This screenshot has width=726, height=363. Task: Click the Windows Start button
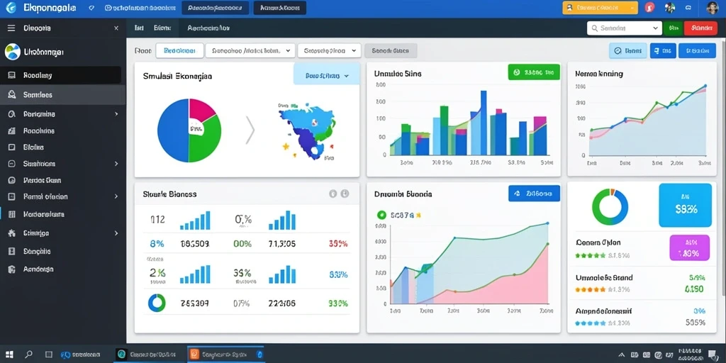(x=9, y=354)
